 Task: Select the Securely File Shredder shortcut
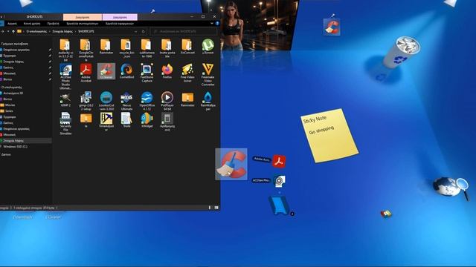click(65, 123)
